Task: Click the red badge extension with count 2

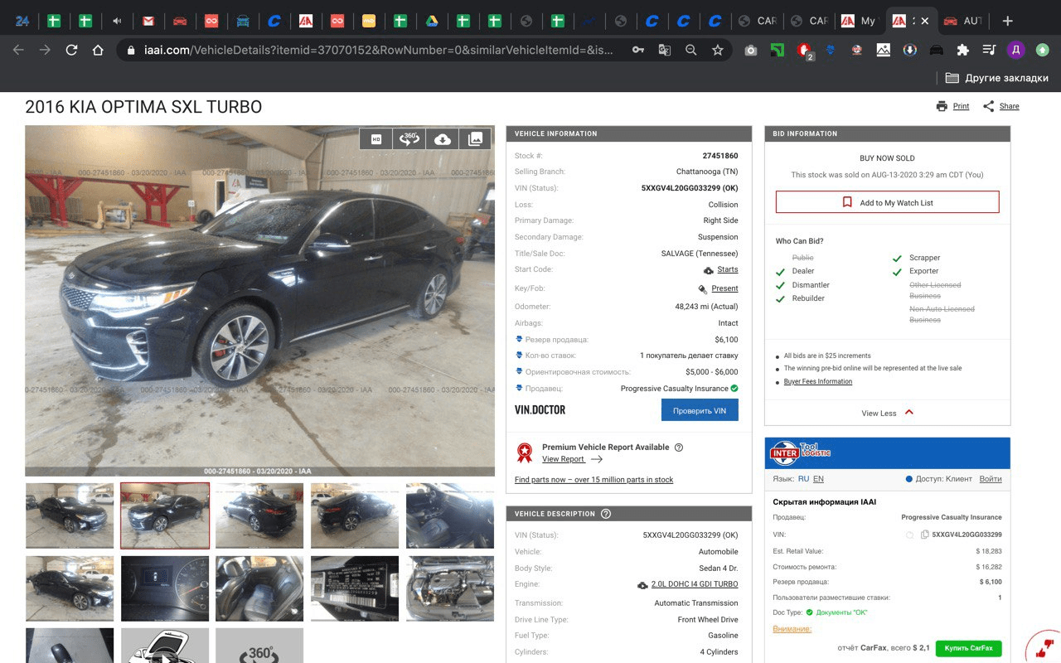Action: [804, 51]
